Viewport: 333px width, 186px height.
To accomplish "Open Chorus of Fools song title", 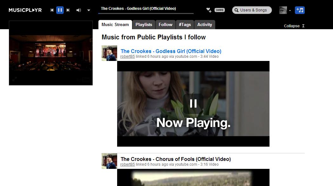I will 176,159.
